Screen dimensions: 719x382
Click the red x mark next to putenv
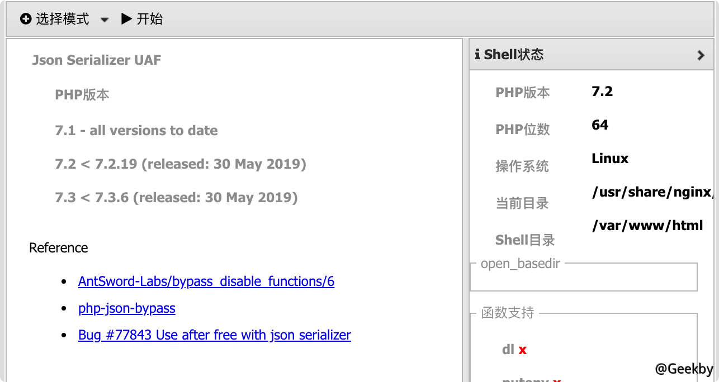[x=557, y=379]
